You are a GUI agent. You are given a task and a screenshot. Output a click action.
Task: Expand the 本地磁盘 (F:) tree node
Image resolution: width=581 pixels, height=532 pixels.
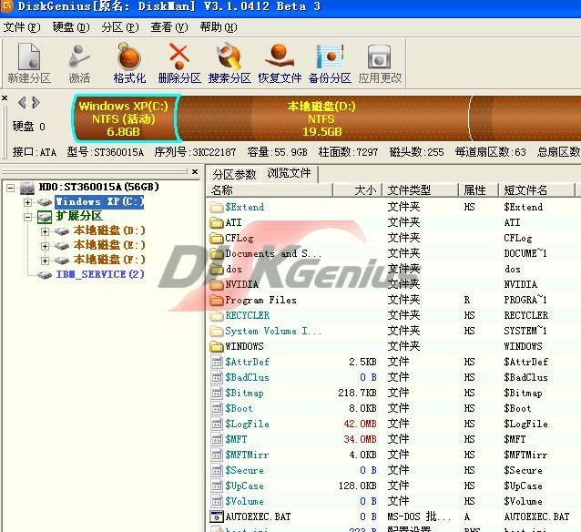pos(45,261)
